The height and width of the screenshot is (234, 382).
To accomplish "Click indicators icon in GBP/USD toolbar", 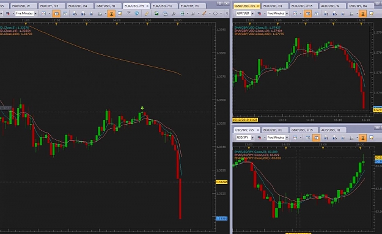I will coord(351,13).
